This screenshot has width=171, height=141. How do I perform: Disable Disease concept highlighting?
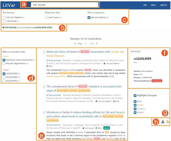[x=135, y=105]
